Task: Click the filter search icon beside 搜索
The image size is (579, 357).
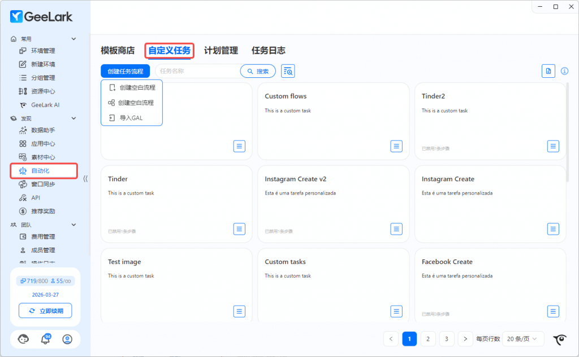Action: click(x=288, y=71)
